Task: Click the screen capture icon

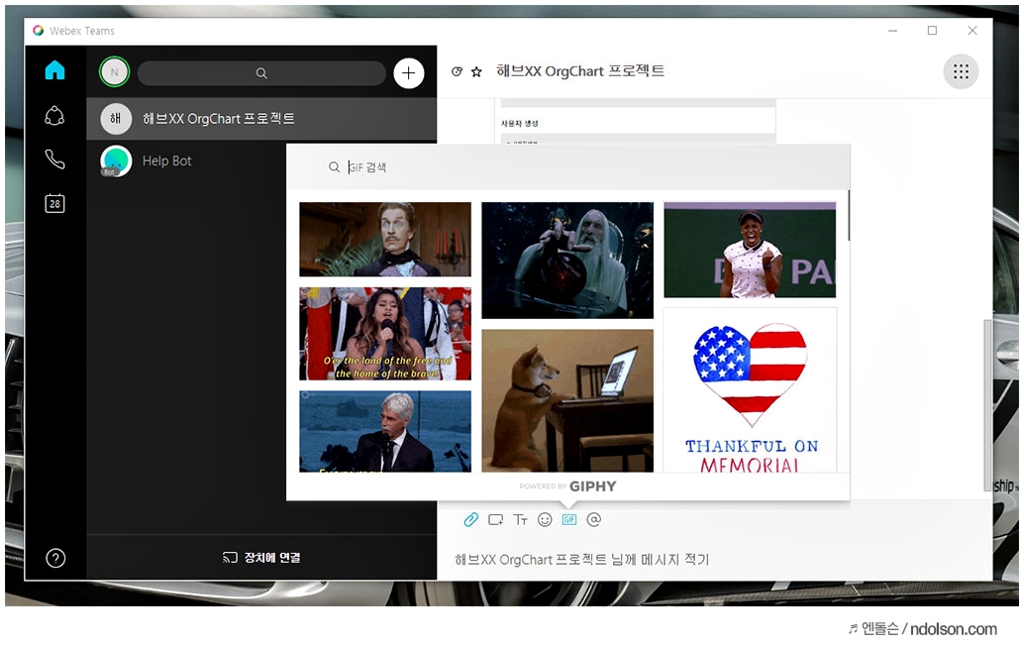Action: coord(496,519)
